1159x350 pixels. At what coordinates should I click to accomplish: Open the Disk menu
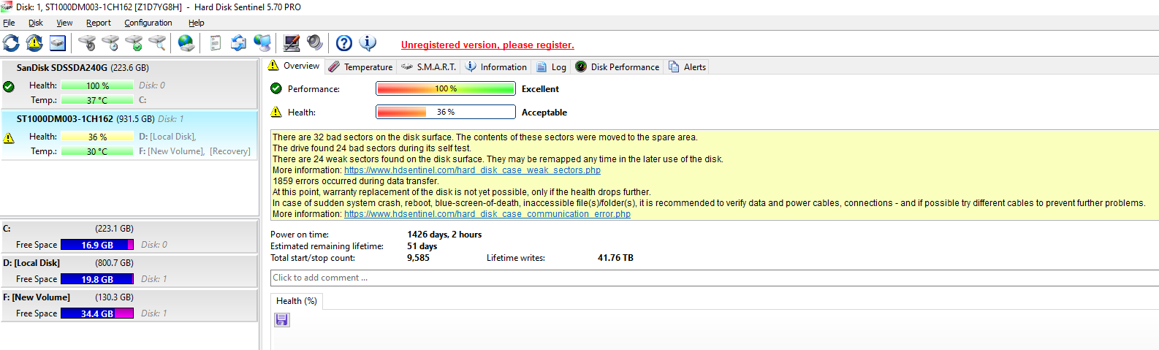(36, 23)
